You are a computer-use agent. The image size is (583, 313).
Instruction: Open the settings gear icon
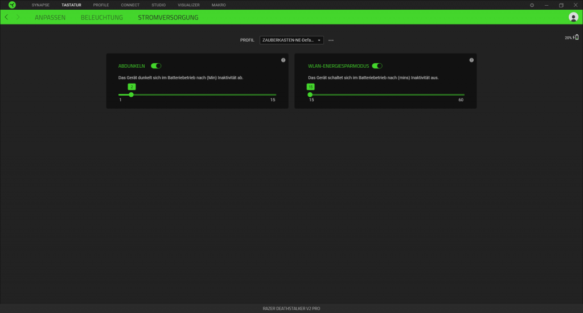(x=532, y=5)
